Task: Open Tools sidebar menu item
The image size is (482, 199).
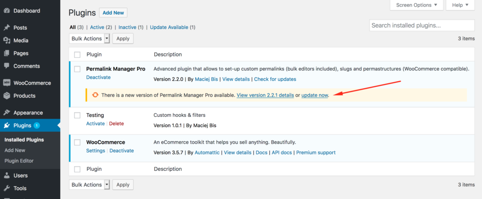Action: coord(20,188)
